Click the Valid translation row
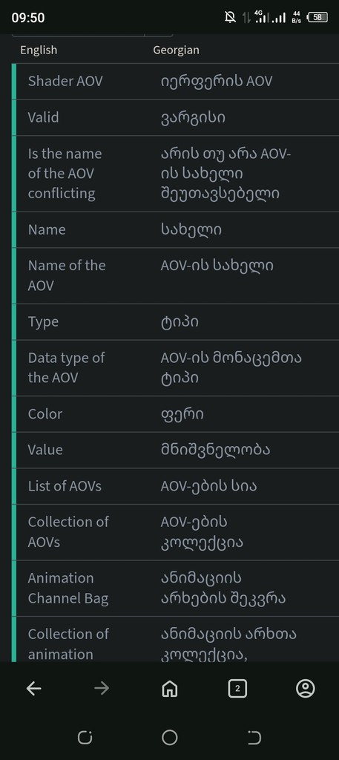 (175, 117)
